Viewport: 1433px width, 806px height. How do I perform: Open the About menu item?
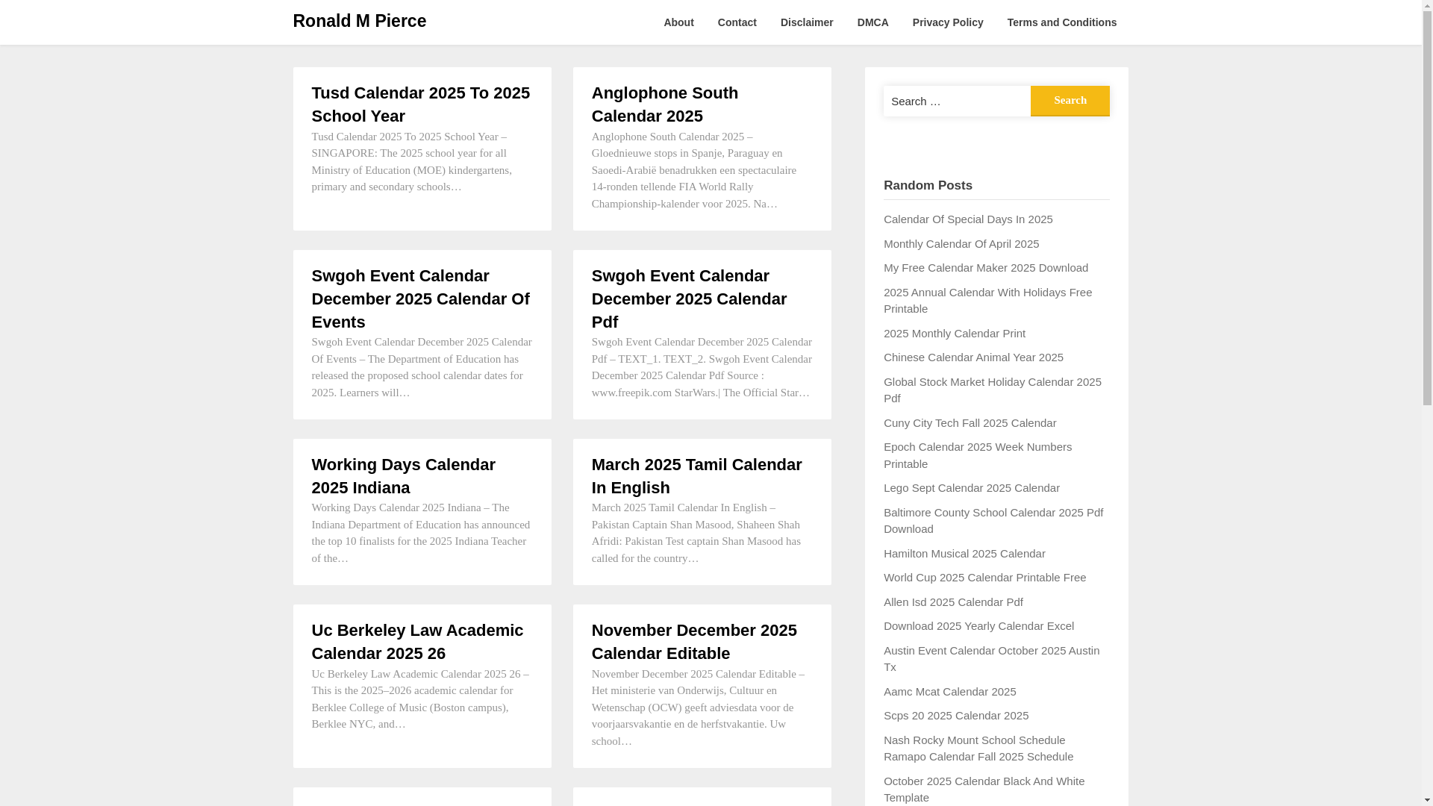(678, 22)
